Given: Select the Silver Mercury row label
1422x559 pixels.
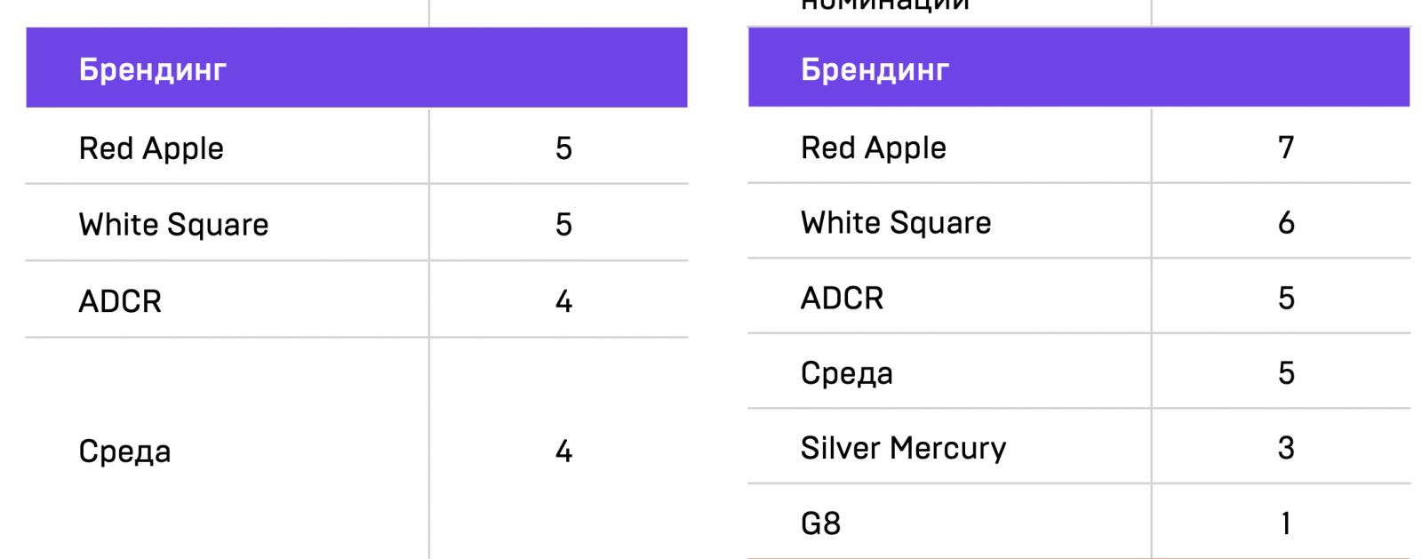Looking at the screenshot, I should [x=903, y=448].
